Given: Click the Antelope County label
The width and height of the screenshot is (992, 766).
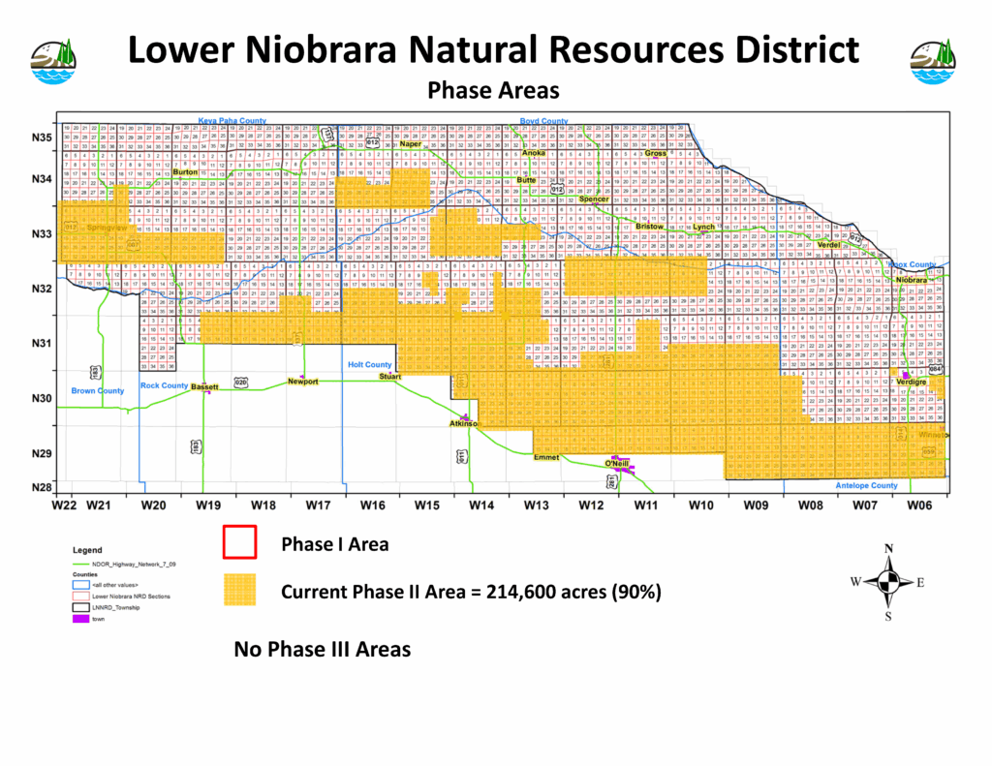Looking at the screenshot, I should tap(866, 485).
